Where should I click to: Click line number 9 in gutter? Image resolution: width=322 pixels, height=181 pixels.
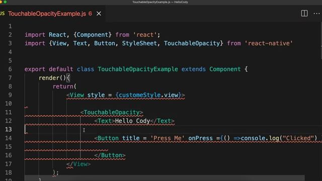tap(10, 95)
